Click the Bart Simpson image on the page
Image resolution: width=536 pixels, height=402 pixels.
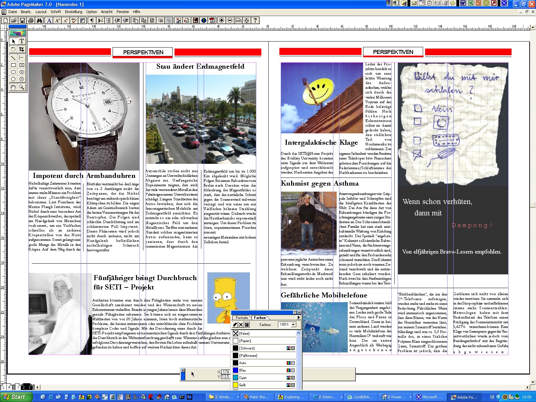coord(228,297)
